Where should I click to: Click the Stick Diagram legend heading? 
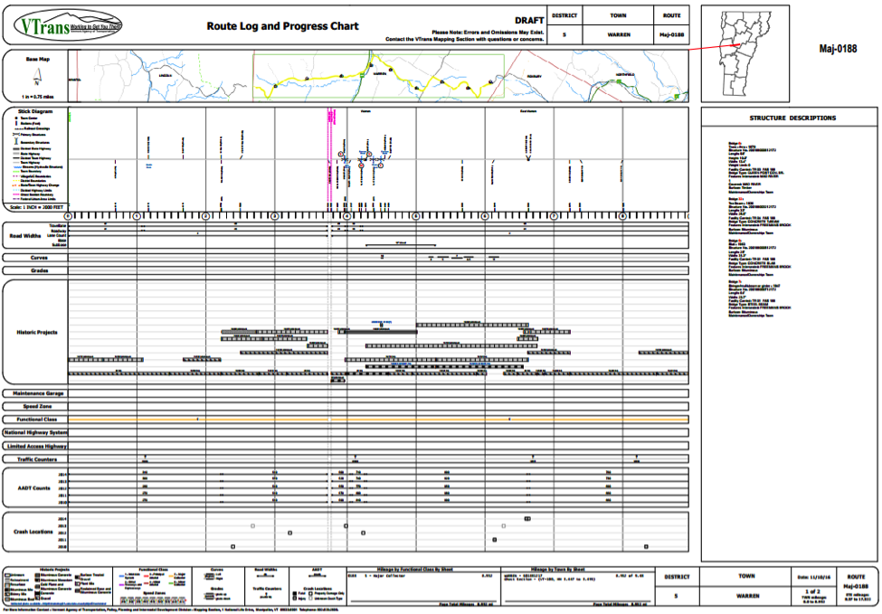(x=36, y=111)
